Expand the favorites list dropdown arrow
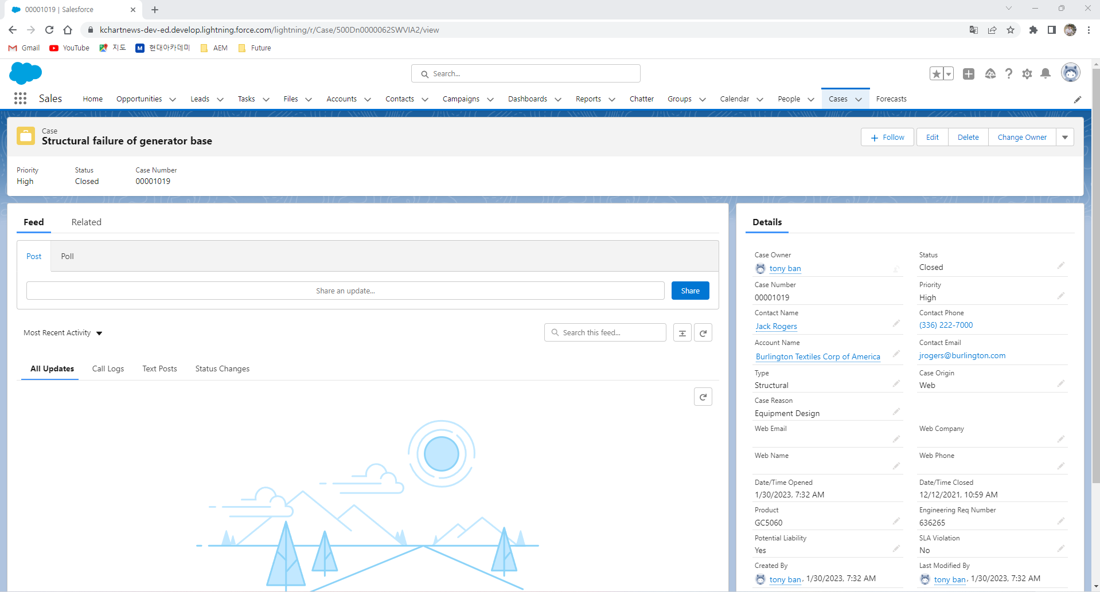 pyautogui.click(x=949, y=73)
